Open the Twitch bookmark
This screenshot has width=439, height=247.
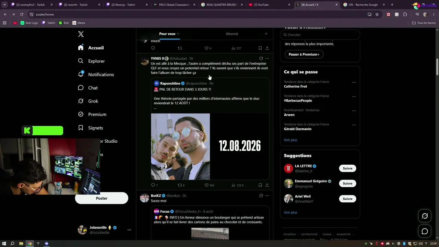[x=48, y=23]
